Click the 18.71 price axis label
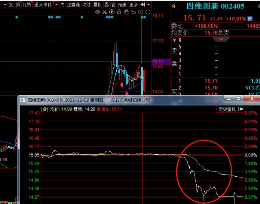The width and height of the screenshot is (260, 204). tap(158, 16)
